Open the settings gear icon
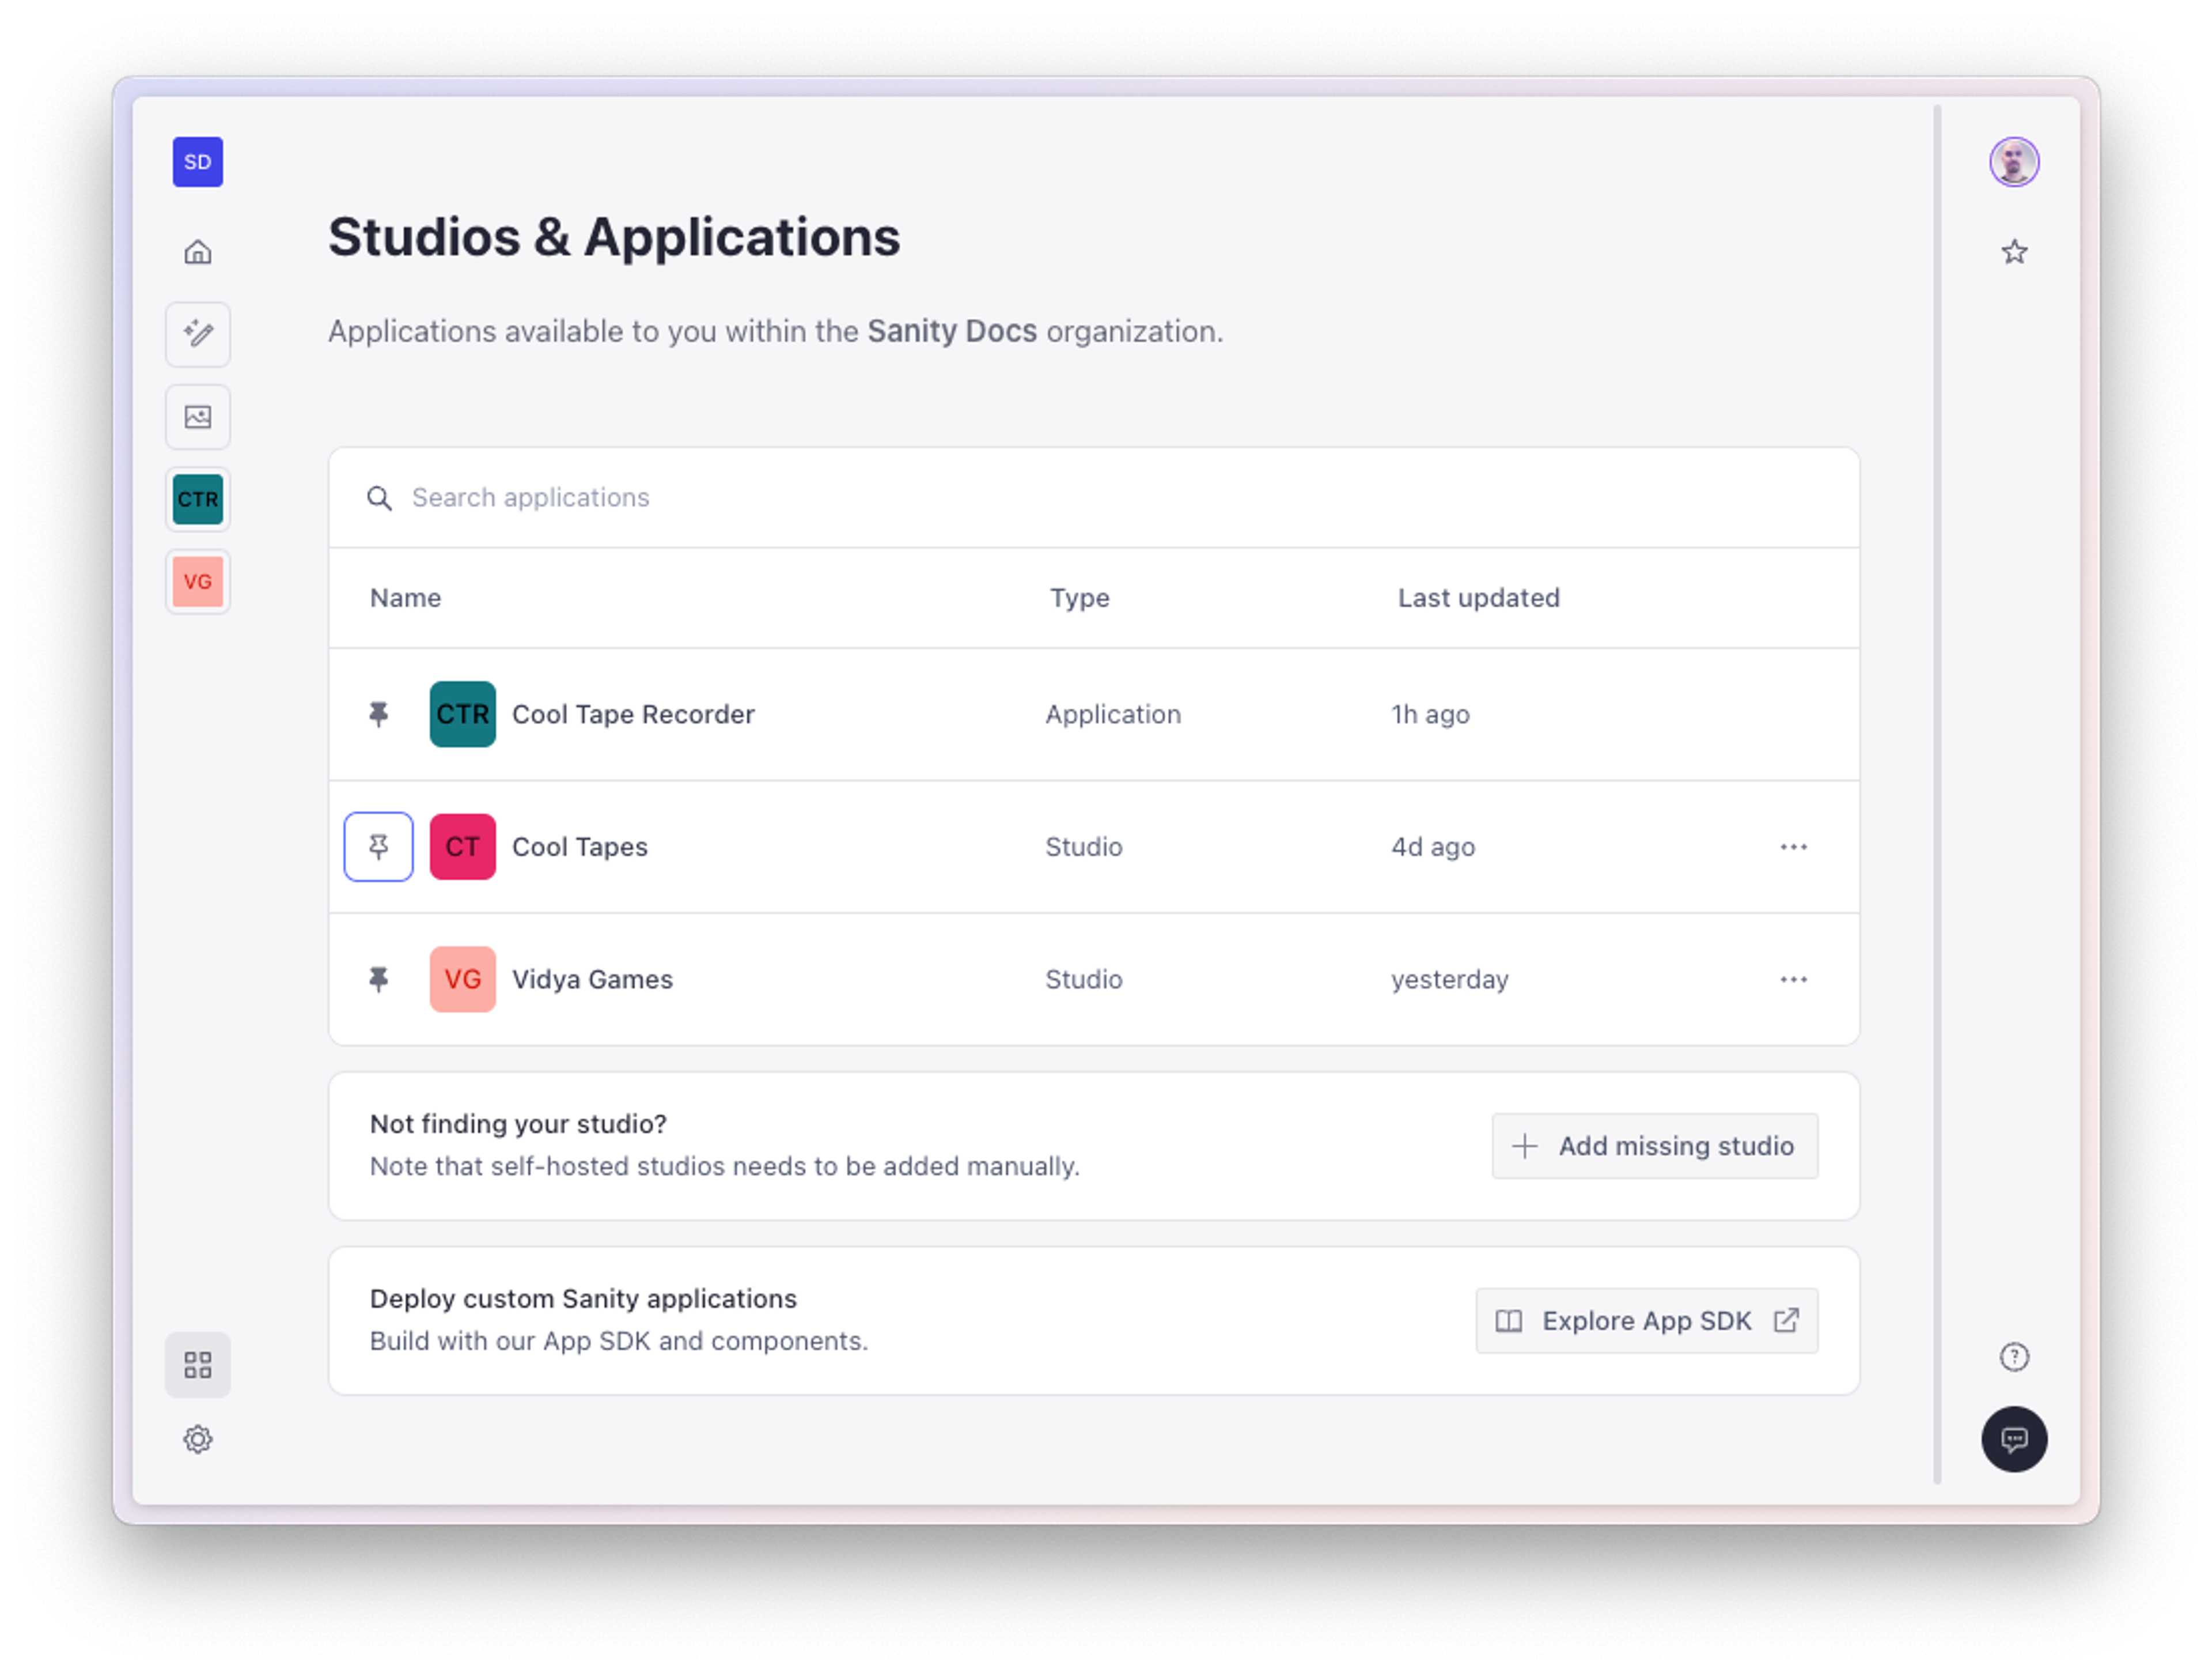 (x=197, y=1440)
